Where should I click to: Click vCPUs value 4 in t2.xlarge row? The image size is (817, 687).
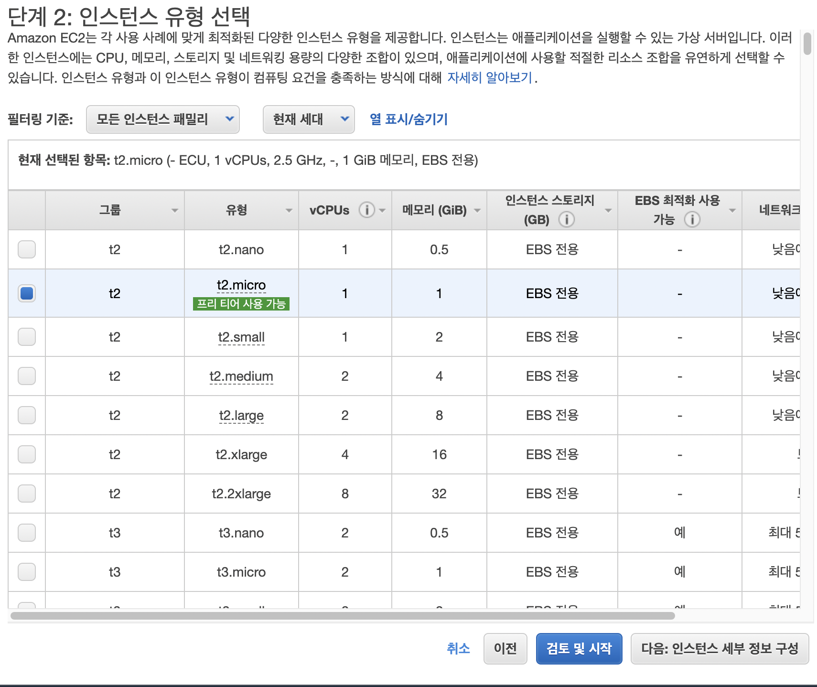tap(345, 454)
